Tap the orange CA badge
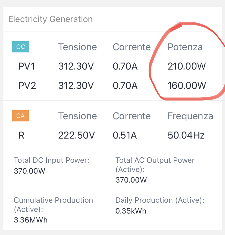The image size is (225, 235). [21, 116]
